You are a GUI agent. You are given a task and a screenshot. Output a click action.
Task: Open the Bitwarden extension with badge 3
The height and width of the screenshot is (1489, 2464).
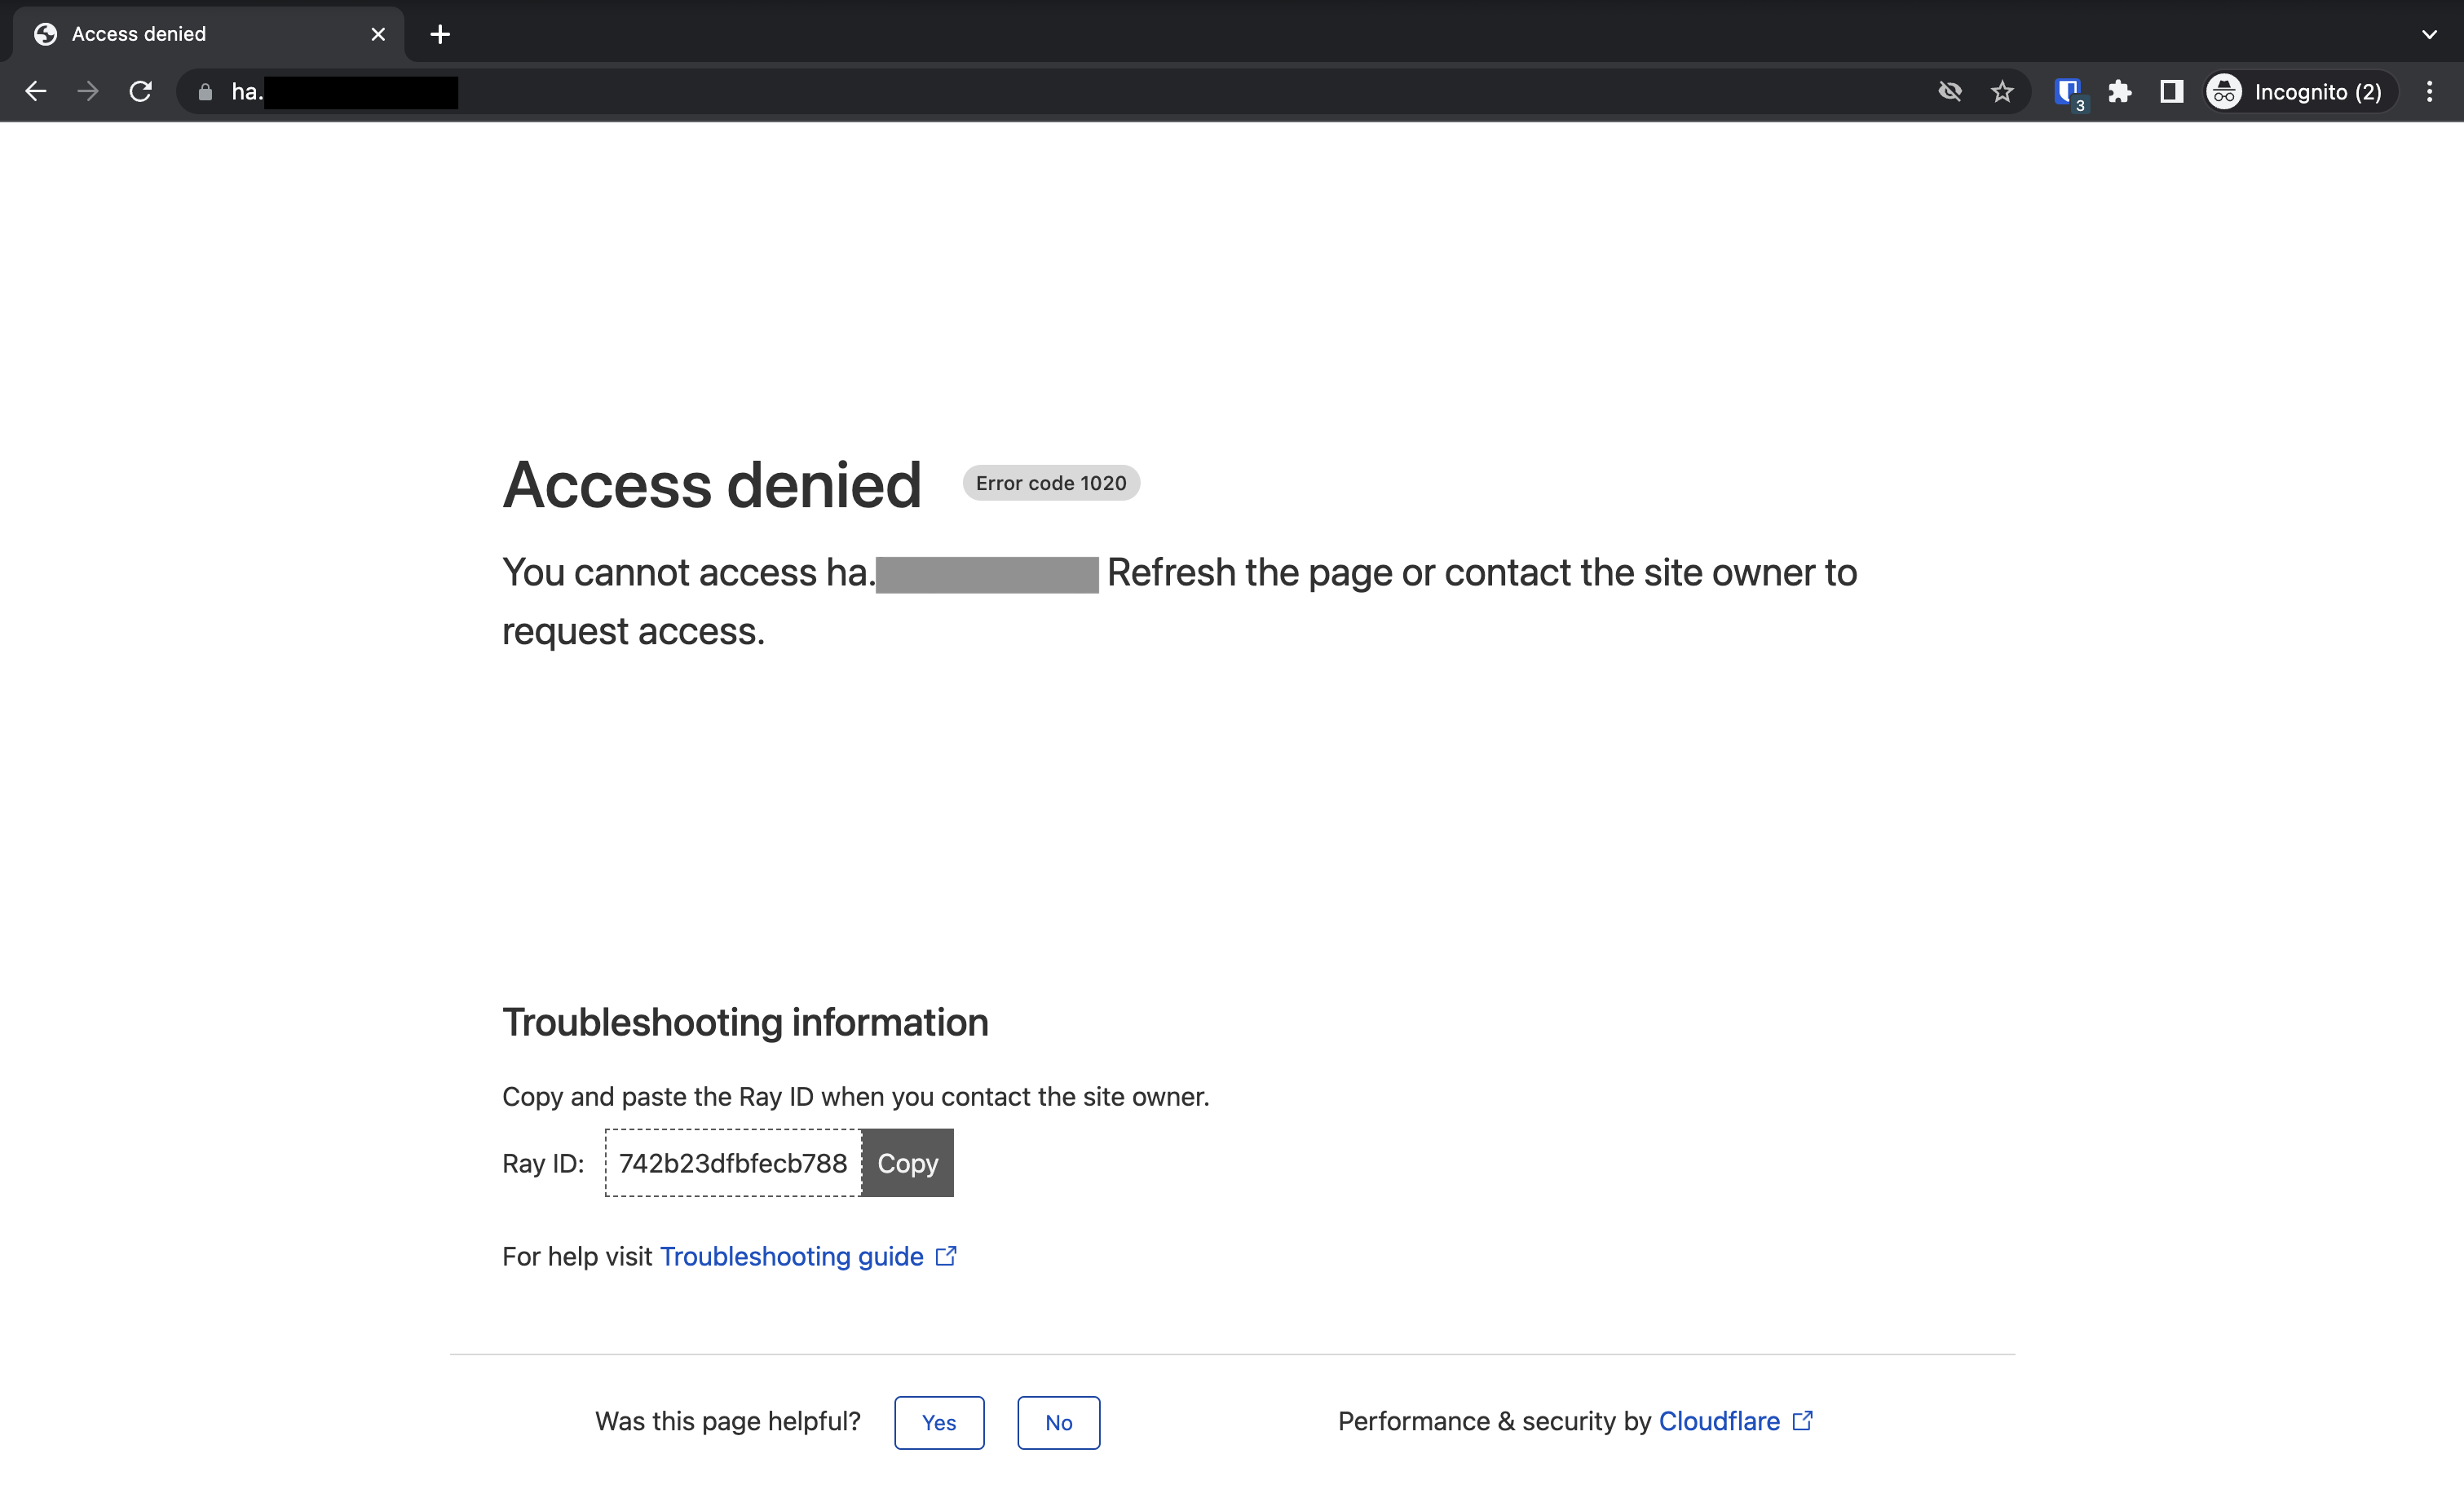2068,91
